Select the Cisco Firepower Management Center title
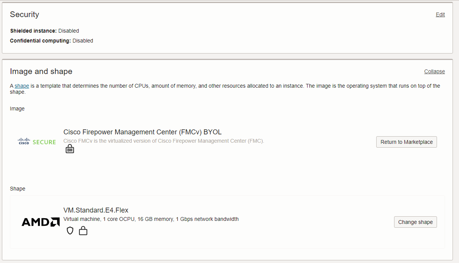459x263 pixels. 142,132
